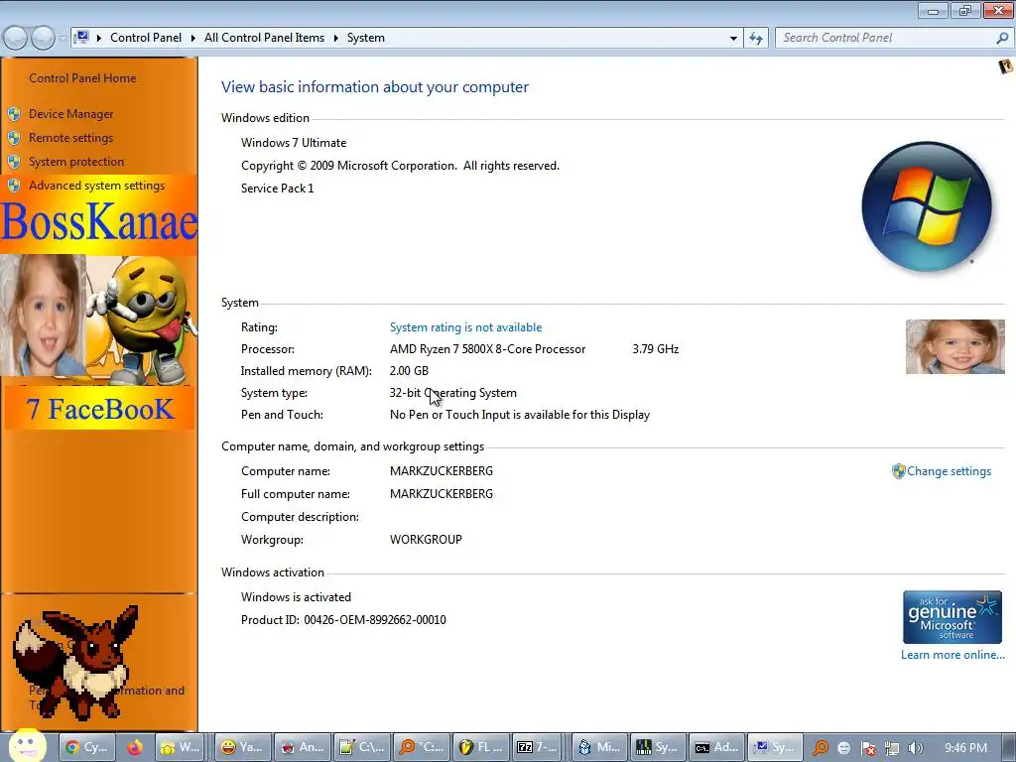The image size is (1016, 762).
Task: Click Change settings for computer name
Action: click(949, 471)
